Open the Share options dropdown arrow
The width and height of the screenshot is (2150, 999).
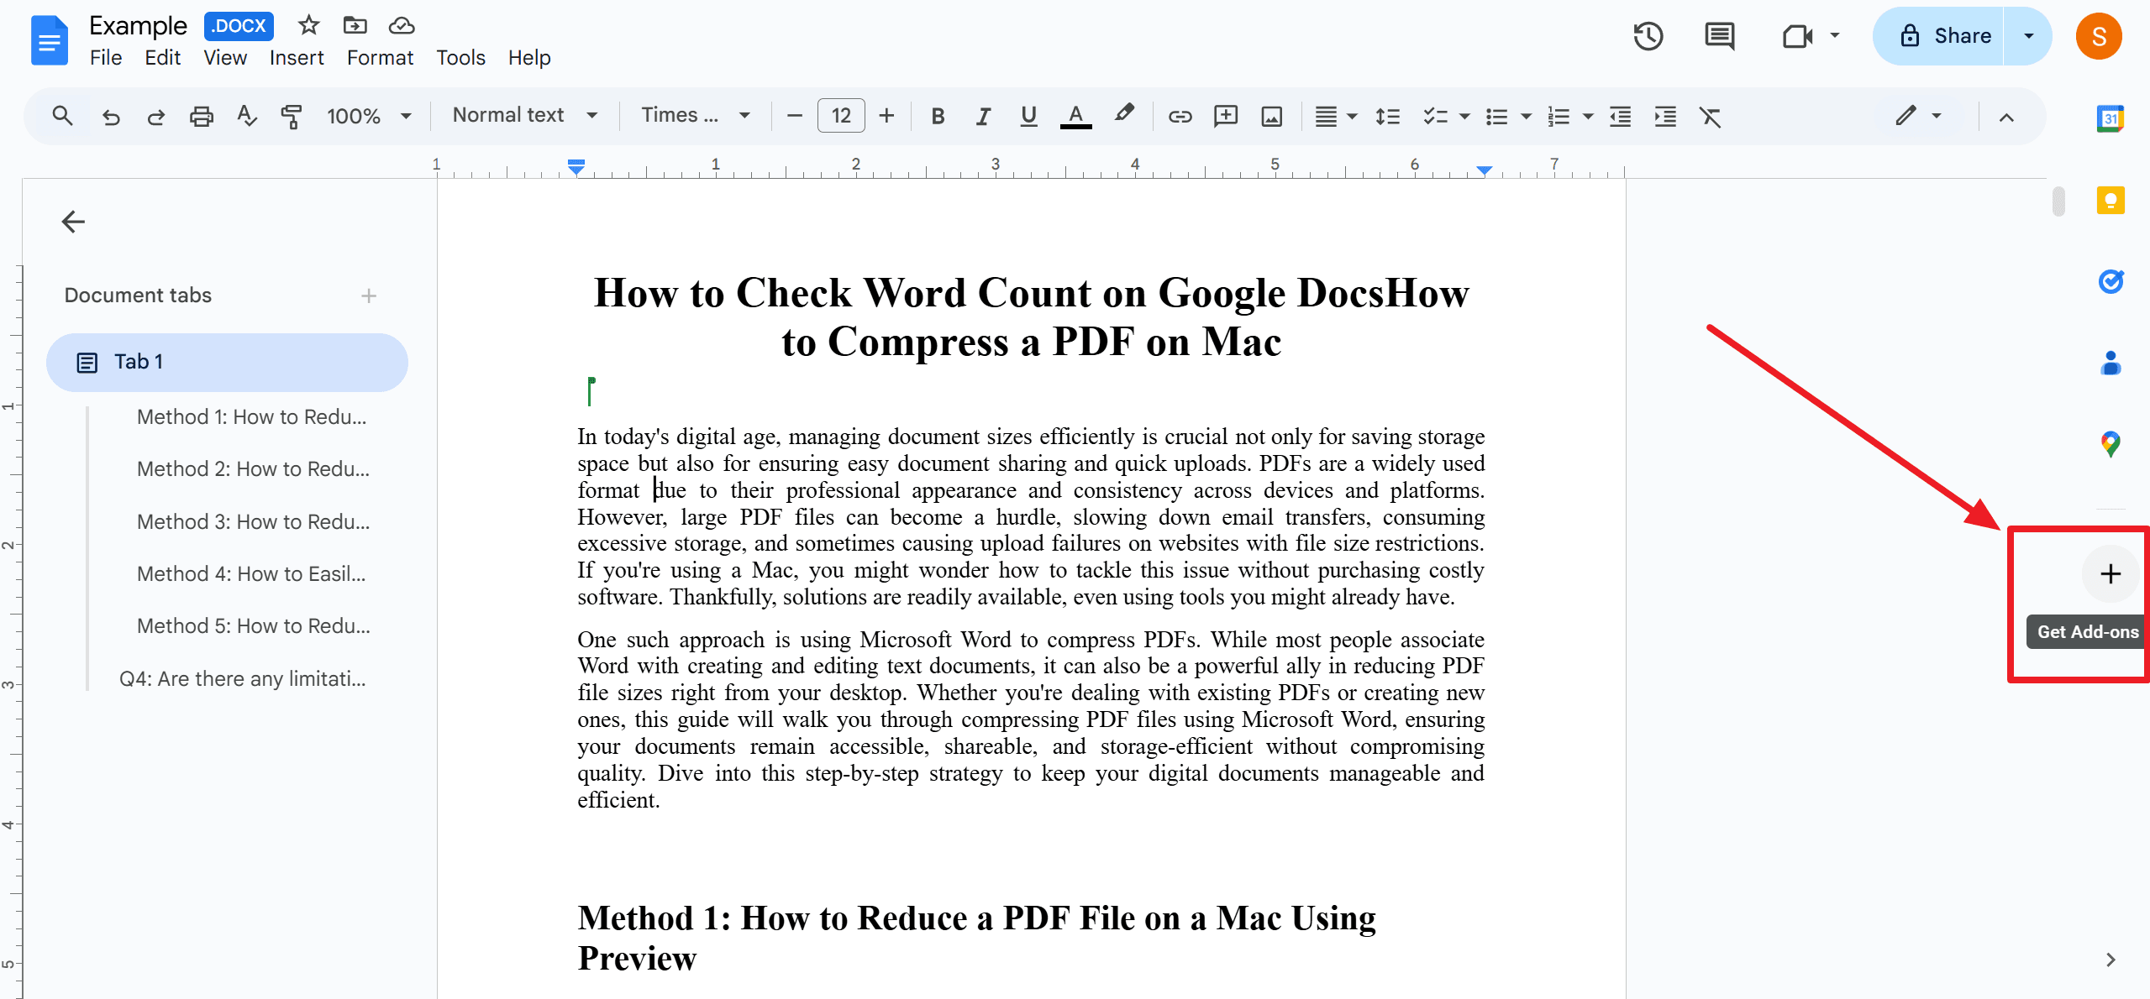coord(2028,36)
